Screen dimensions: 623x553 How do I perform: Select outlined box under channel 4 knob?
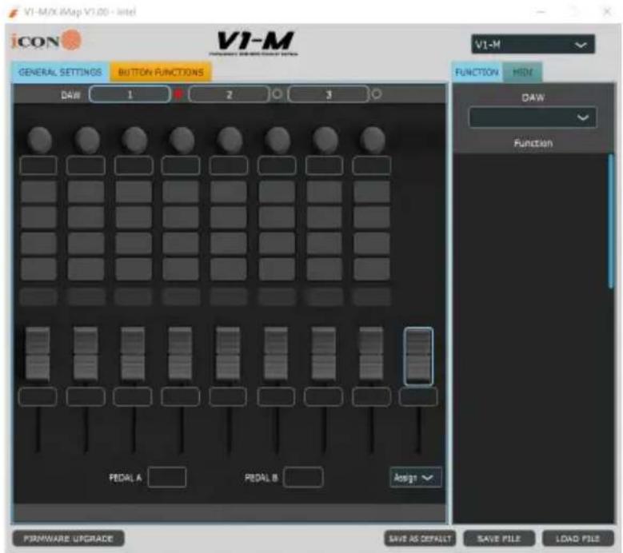(181, 165)
